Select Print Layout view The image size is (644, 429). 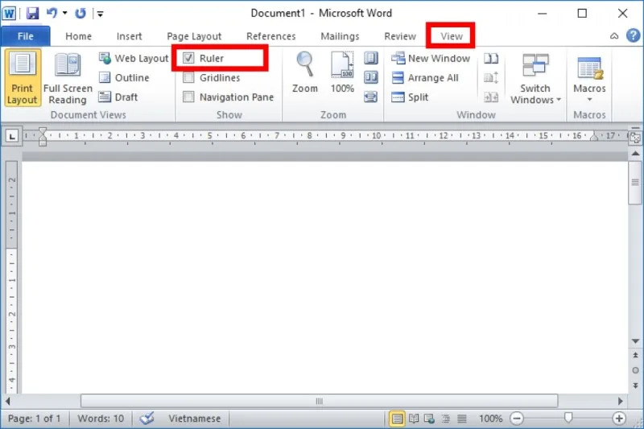pos(23,77)
